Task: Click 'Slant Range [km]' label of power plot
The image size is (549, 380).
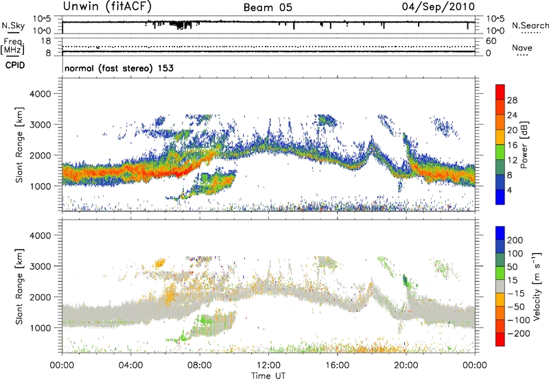Action: pos(19,145)
